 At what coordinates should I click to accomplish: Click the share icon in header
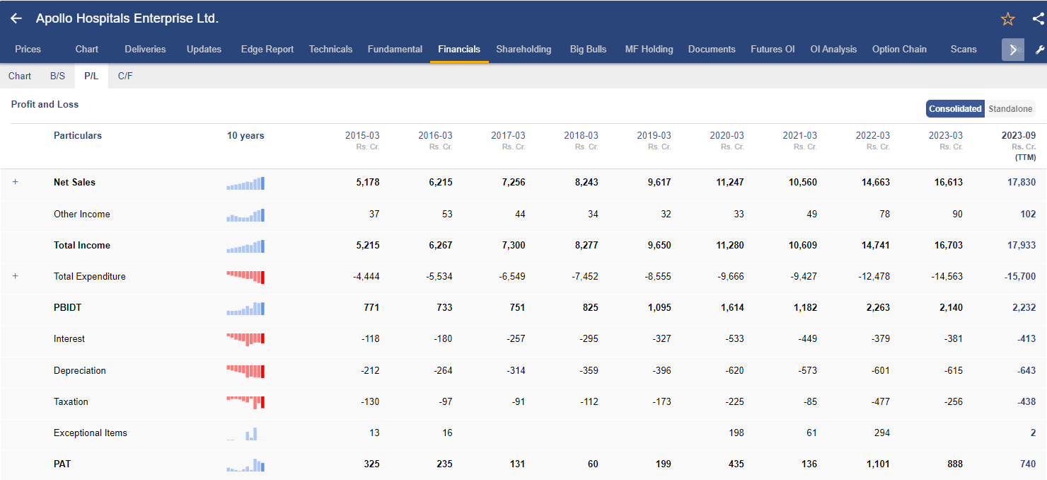1038,19
